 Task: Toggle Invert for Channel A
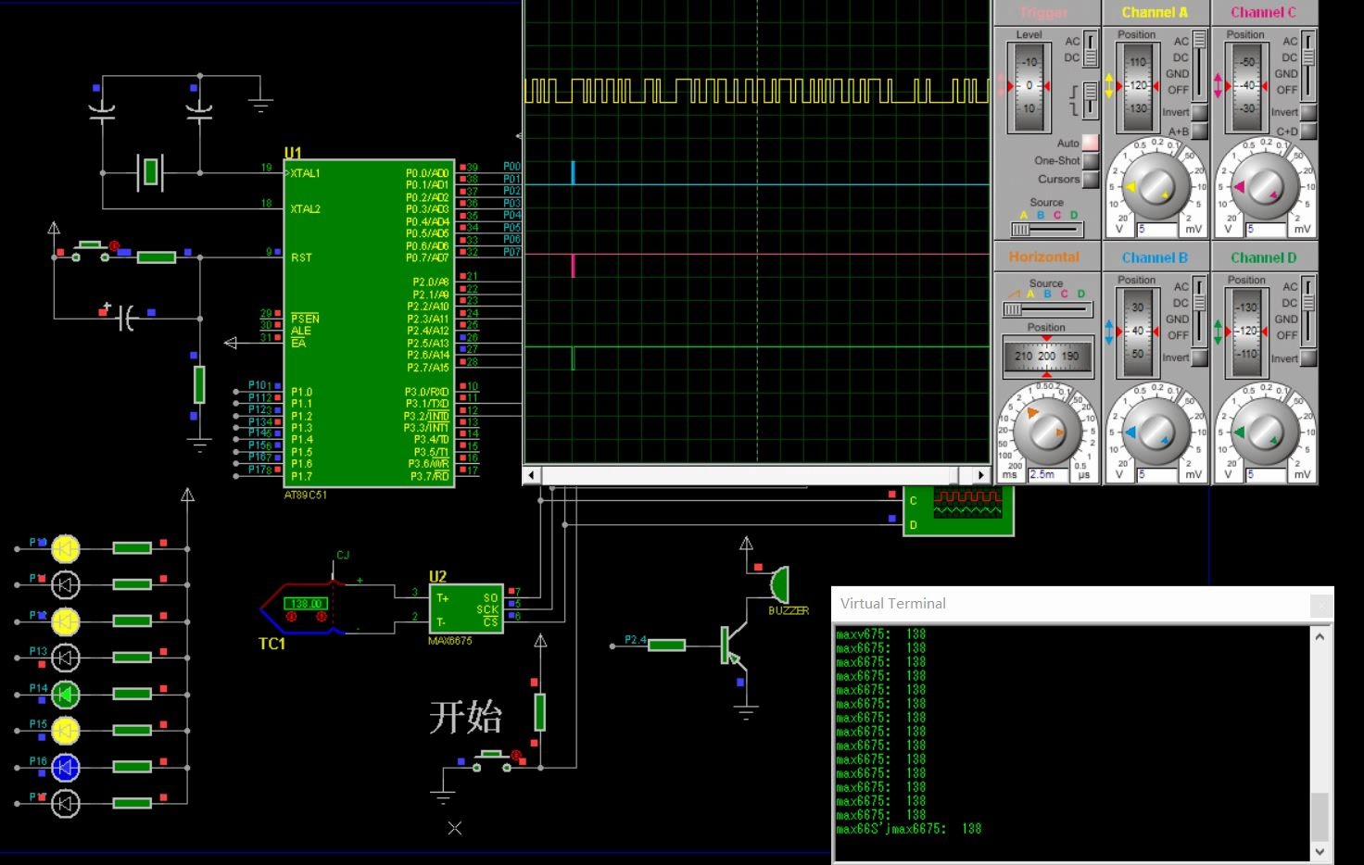pyautogui.click(x=1199, y=112)
